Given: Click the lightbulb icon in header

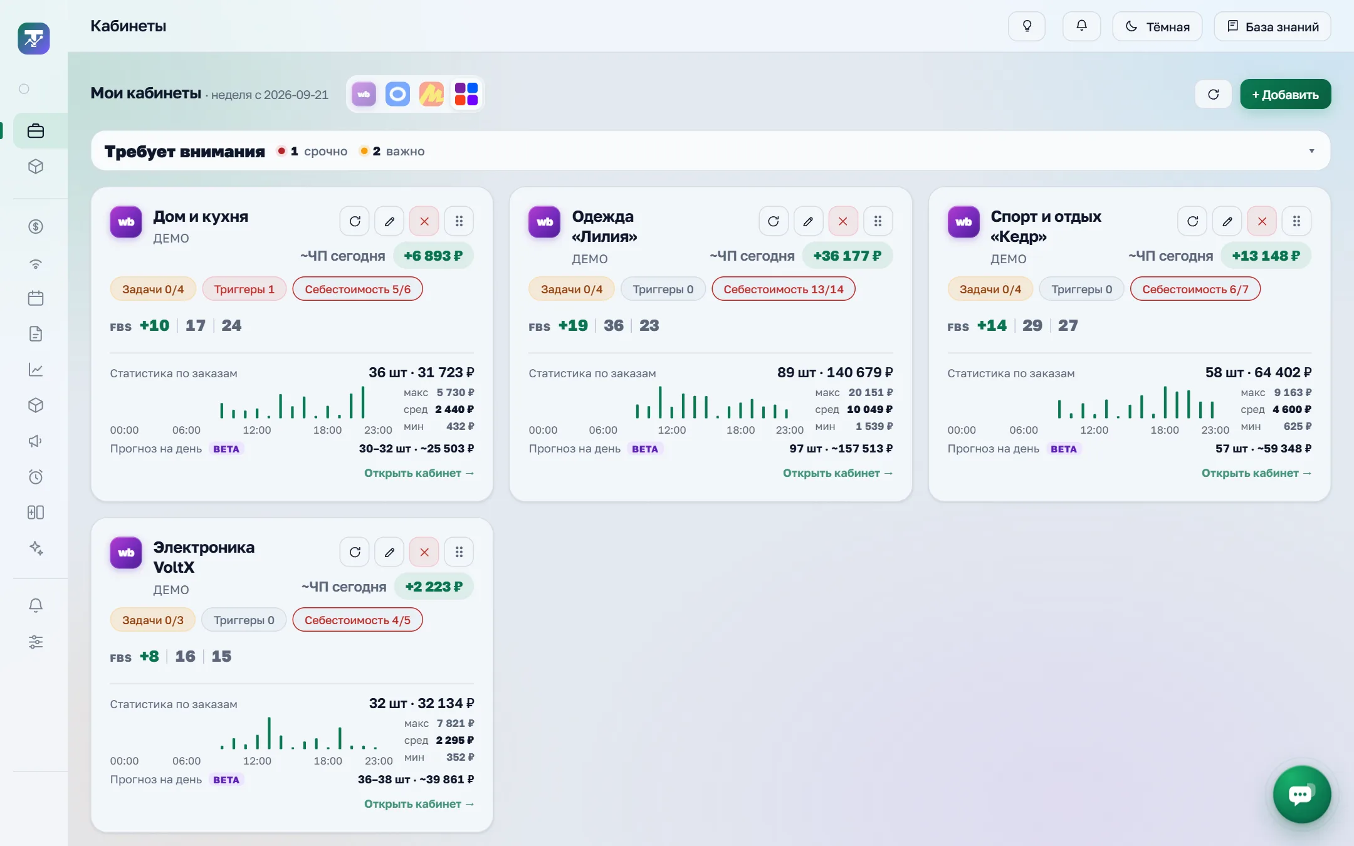Looking at the screenshot, I should pyautogui.click(x=1027, y=26).
